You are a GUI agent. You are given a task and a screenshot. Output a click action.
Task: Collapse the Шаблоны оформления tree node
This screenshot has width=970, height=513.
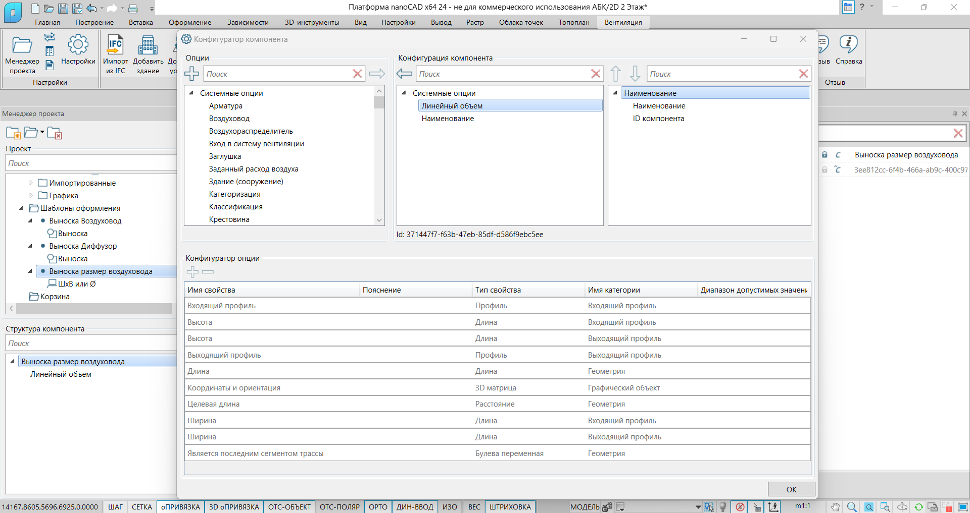tap(21, 208)
